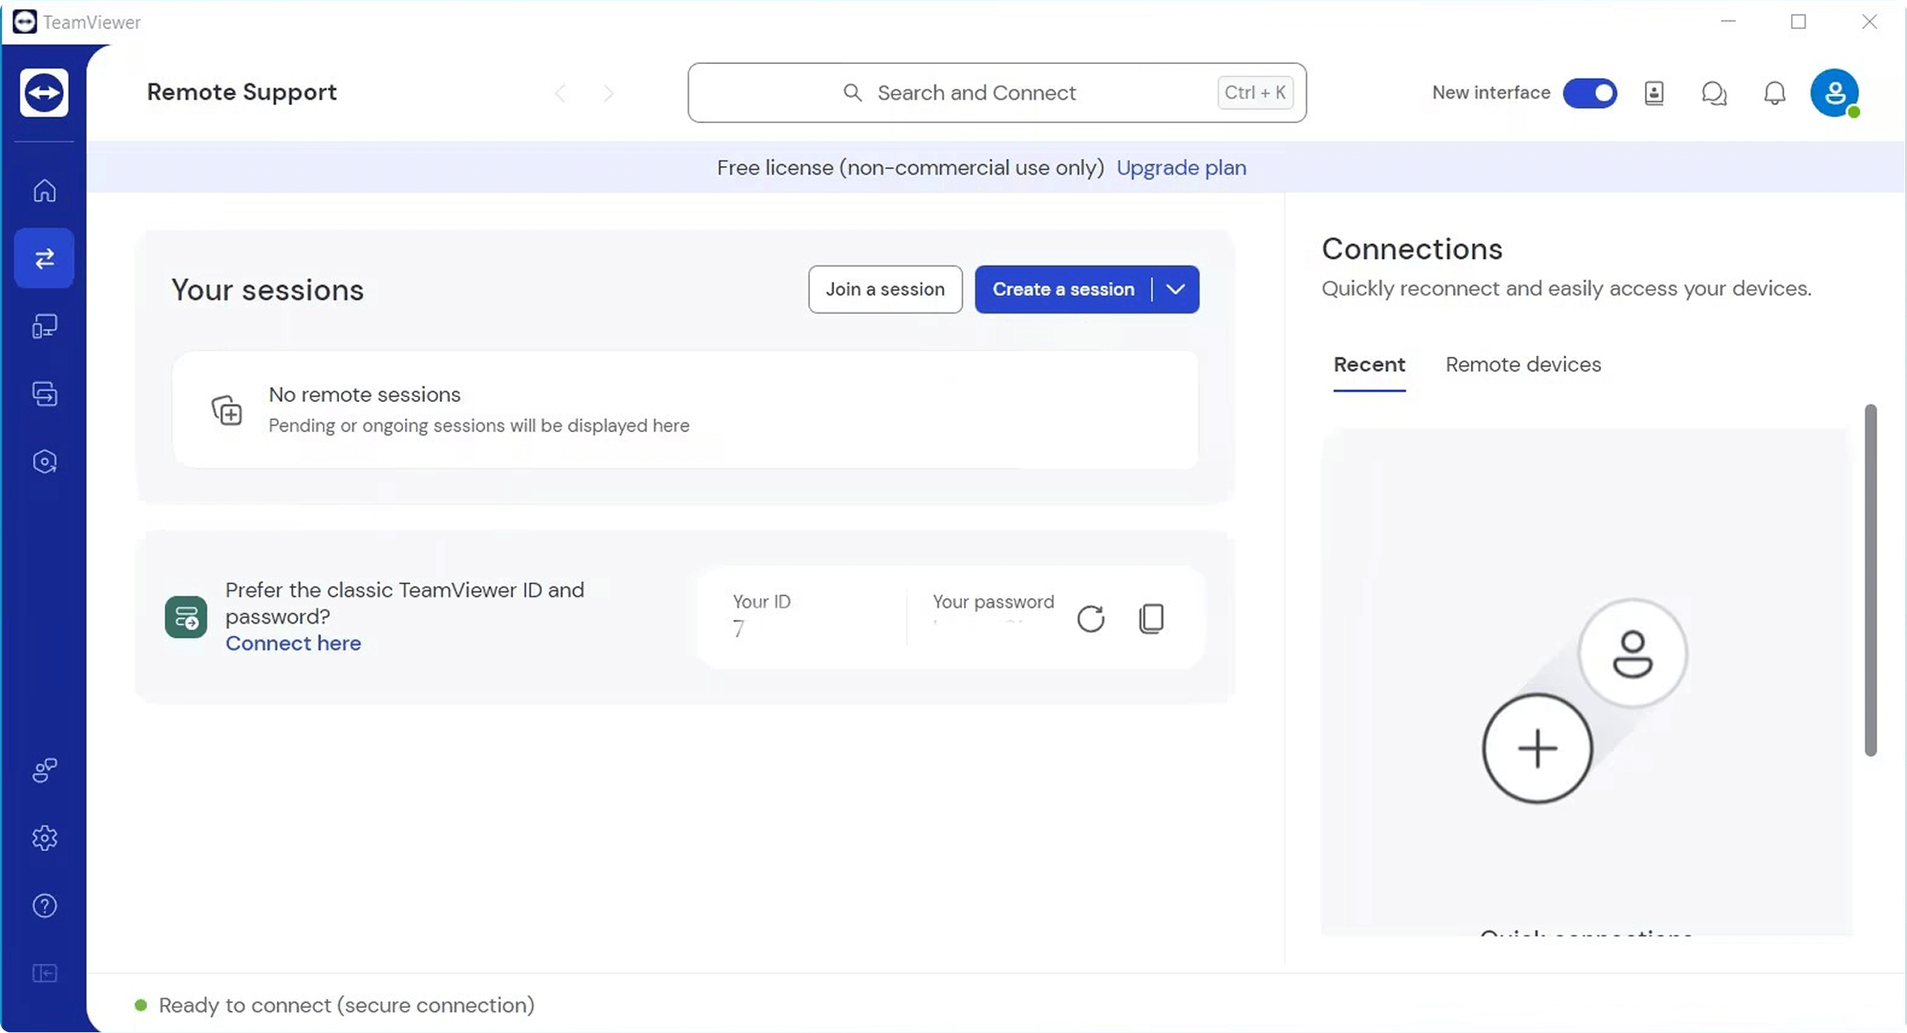The image size is (1907, 1033).
Task: Open the user profile avatar
Action: coord(1835,93)
